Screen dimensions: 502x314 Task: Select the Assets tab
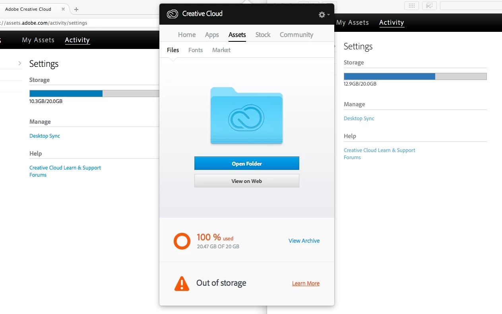tap(237, 35)
